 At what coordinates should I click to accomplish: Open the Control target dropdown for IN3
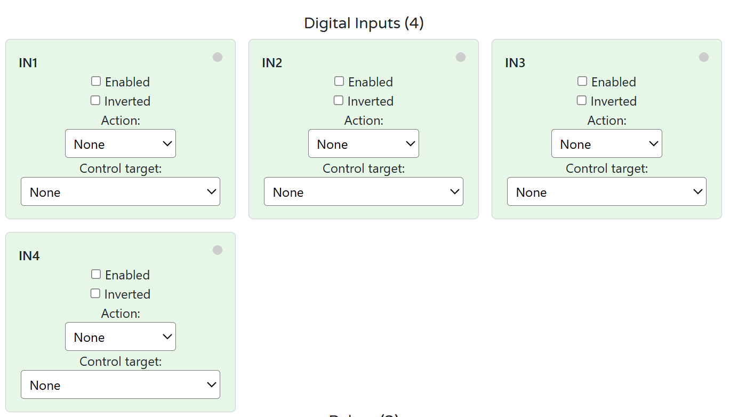(606, 191)
